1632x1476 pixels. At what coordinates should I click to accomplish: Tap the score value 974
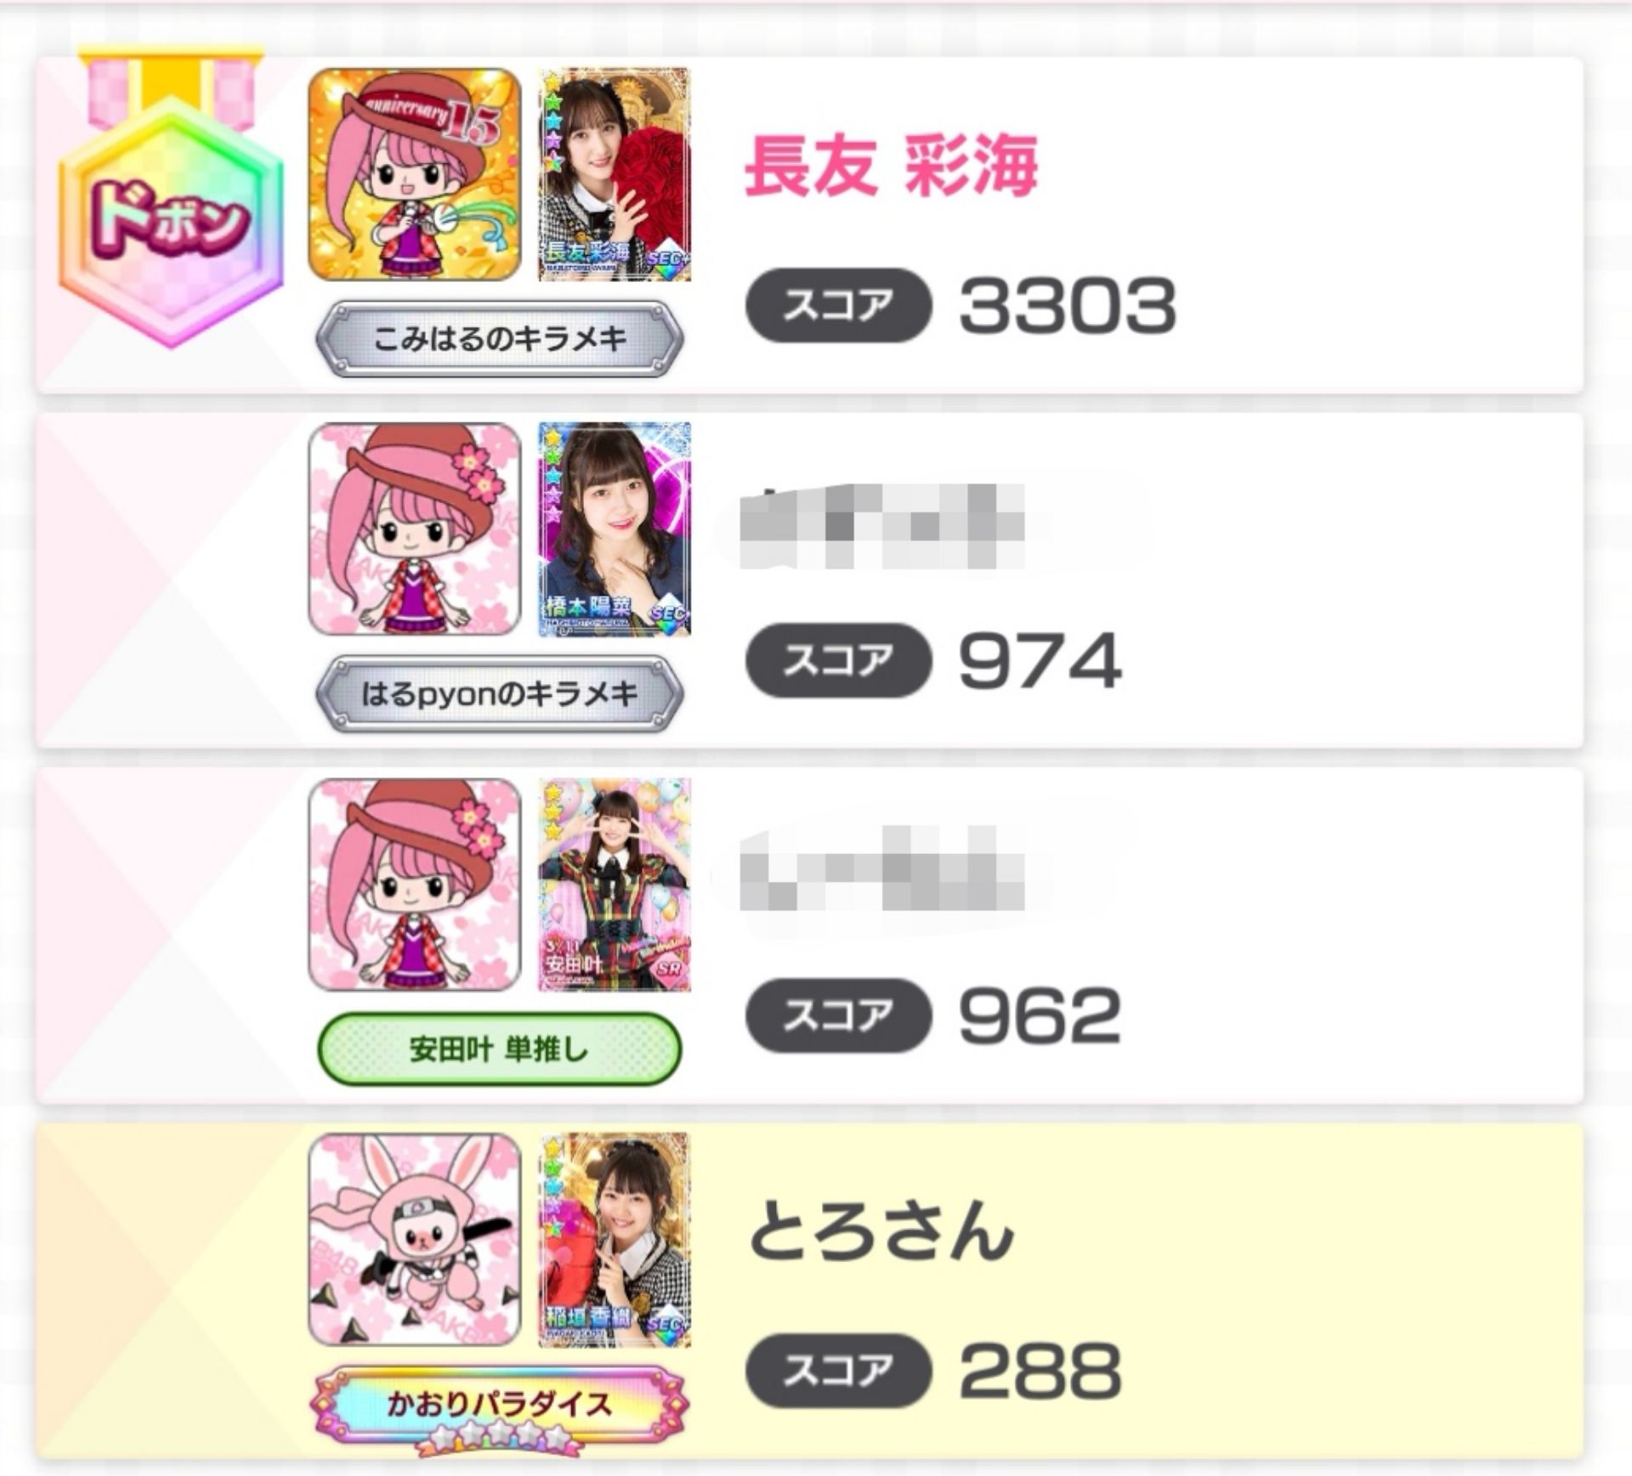tap(1040, 660)
